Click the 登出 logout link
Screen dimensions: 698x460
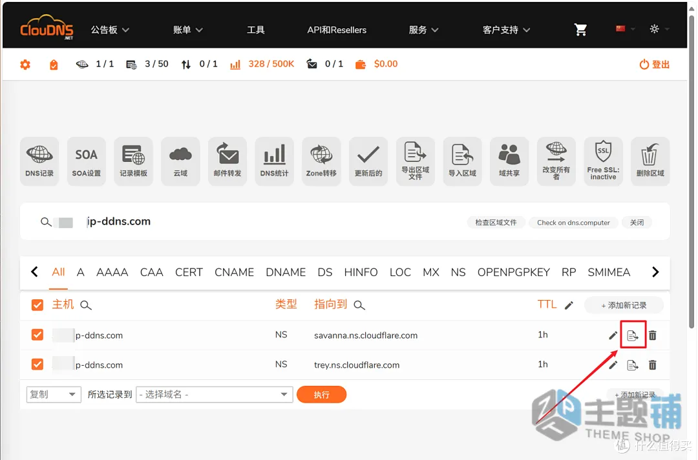tap(654, 65)
